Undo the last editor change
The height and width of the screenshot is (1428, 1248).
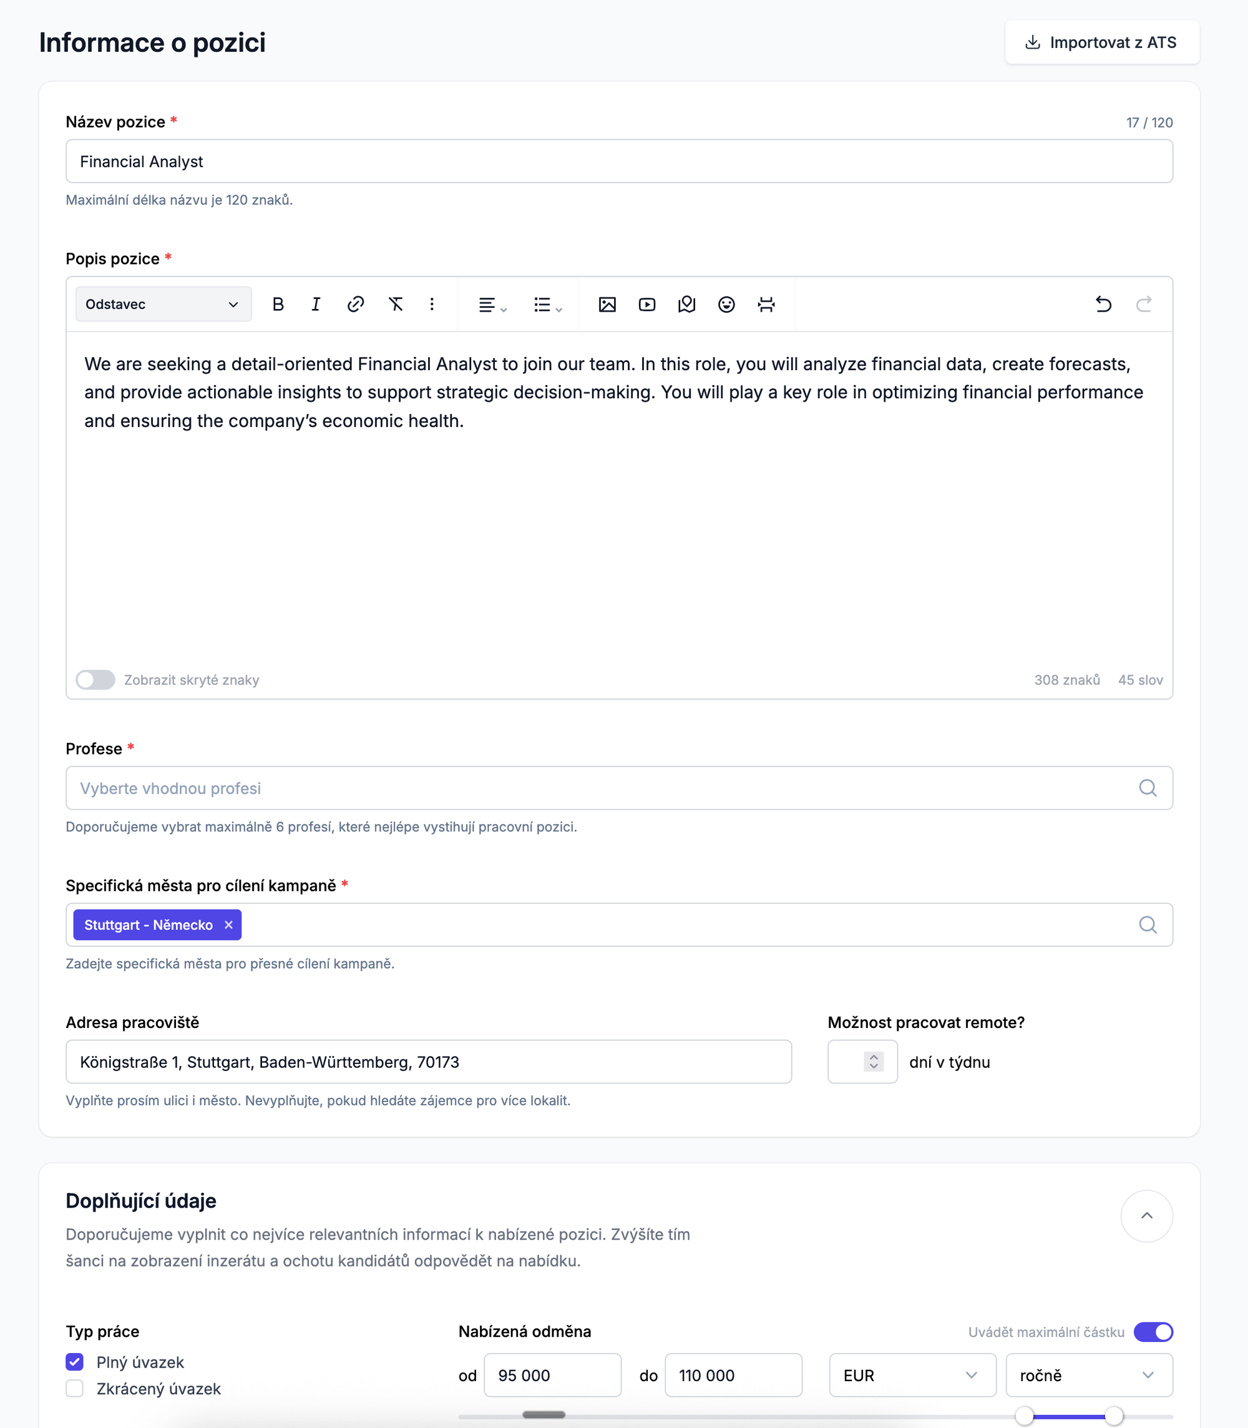click(1103, 305)
